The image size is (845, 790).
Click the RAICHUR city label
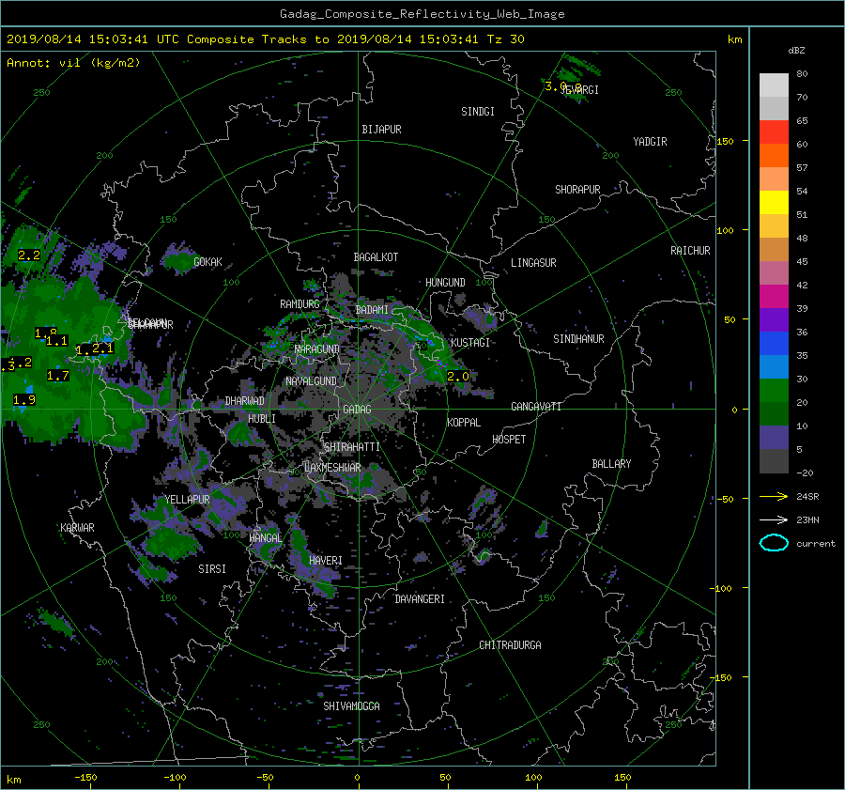[690, 251]
